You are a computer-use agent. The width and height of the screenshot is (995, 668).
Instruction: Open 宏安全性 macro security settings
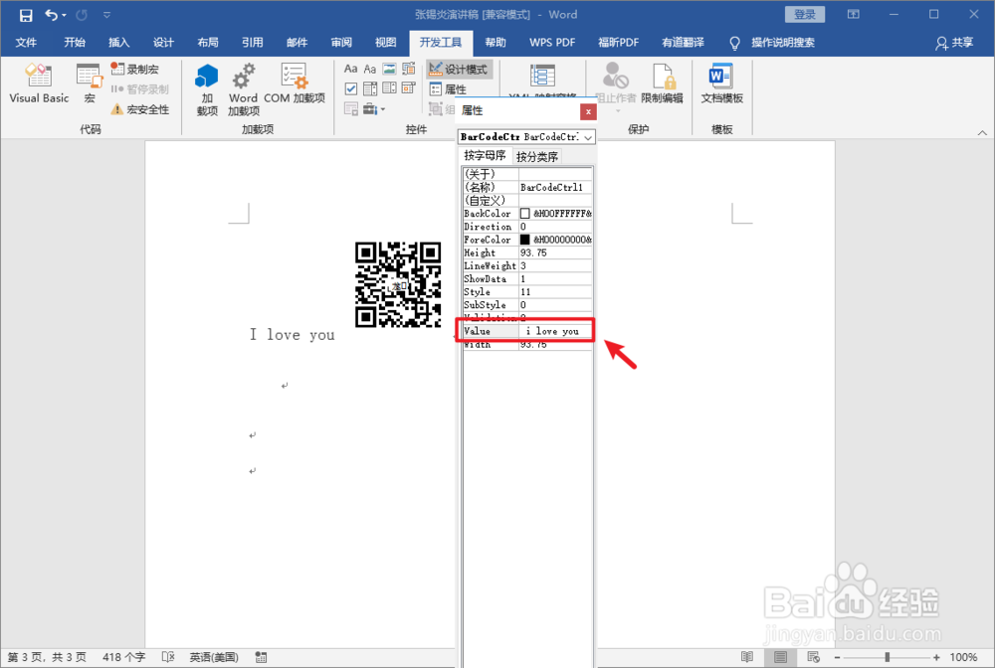point(140,109)
